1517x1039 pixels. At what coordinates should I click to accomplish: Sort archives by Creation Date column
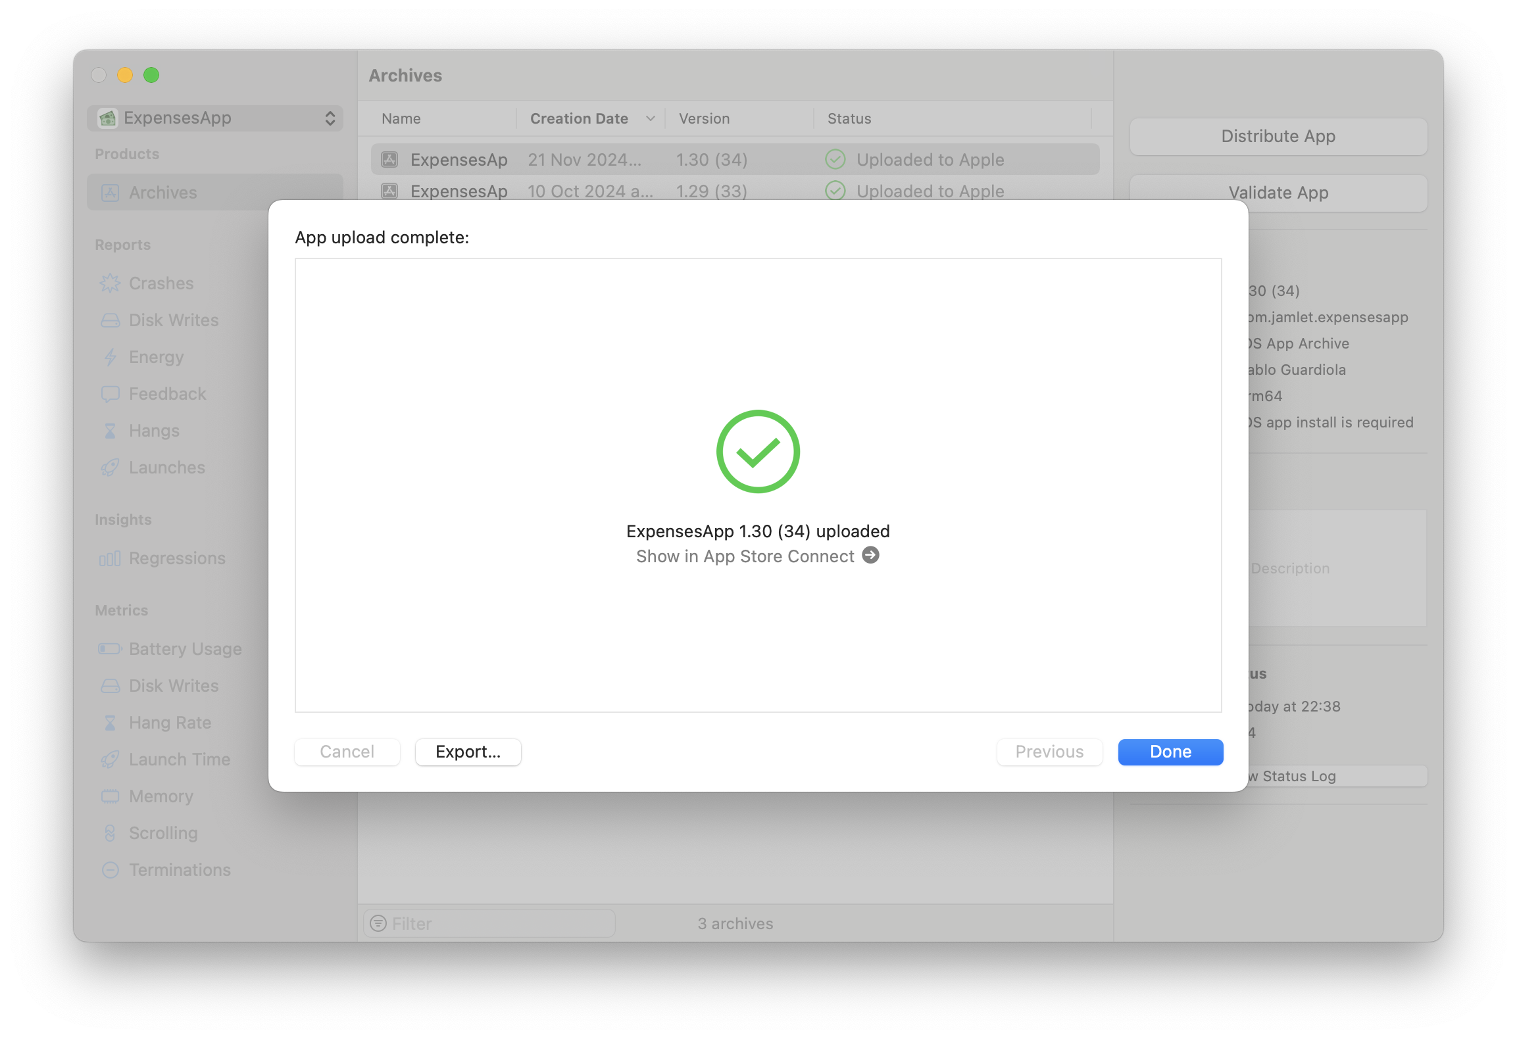pyautogui.click(x=591, y=118)
